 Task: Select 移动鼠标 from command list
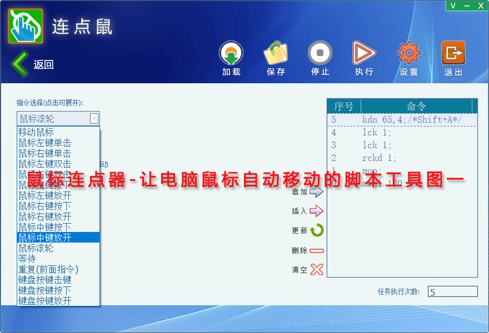36,132
